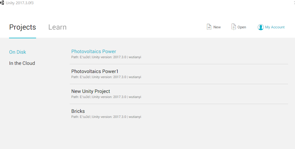Viewport: 295px width, 149px height.
Task: Switch to the Learn tab
Action: pos(57,27)
